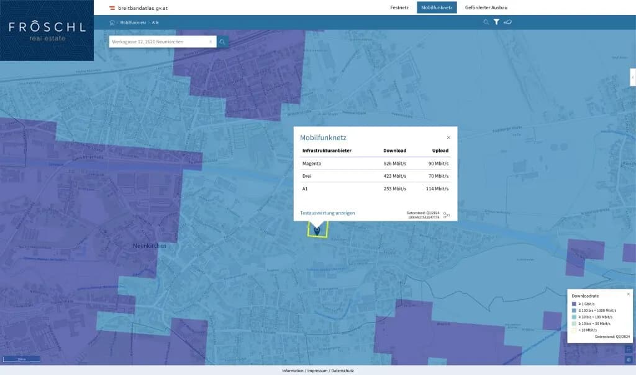Click Magenta upload value 90 Mbit/s
Viewport: 636px width, 375px height.
point(438,164)
